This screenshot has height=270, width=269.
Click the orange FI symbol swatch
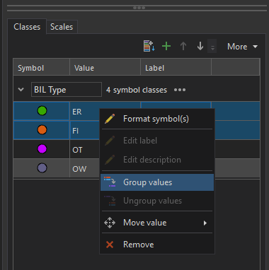pyautogui.click(x=42, y=130)
